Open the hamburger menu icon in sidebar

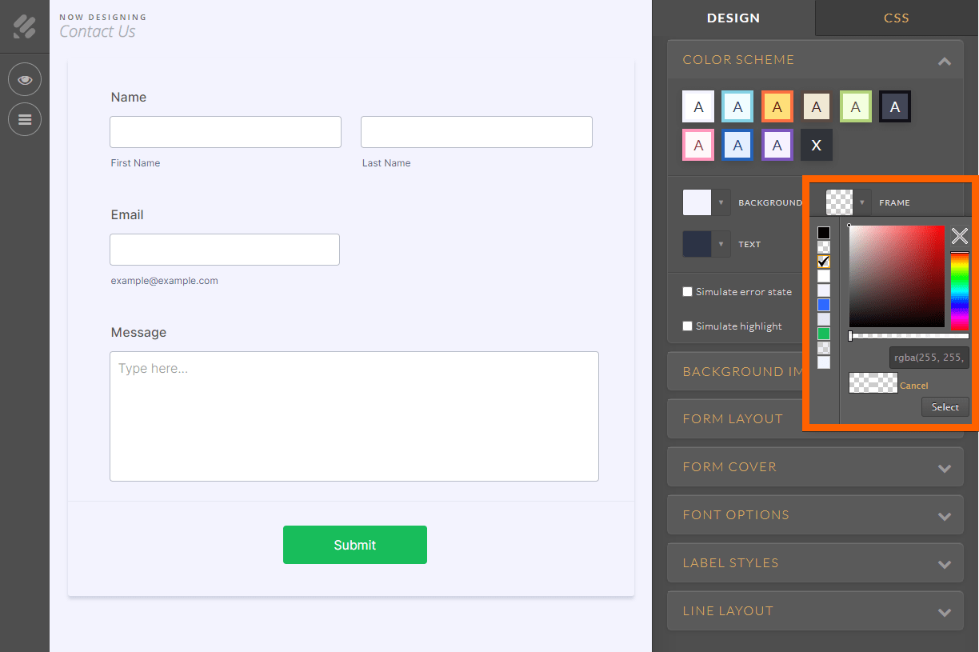pyautogui.click(x=25, y=119)
